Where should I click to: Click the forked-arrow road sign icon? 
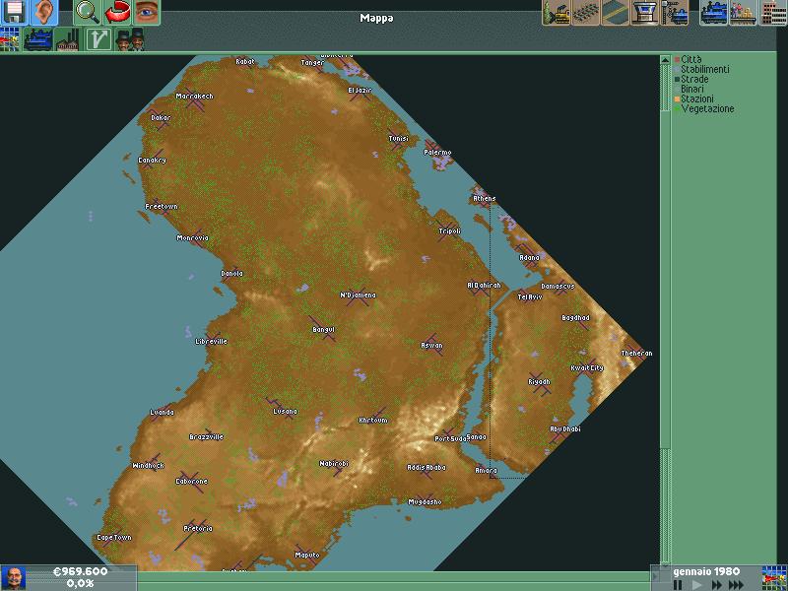click(x=98, y=39)
